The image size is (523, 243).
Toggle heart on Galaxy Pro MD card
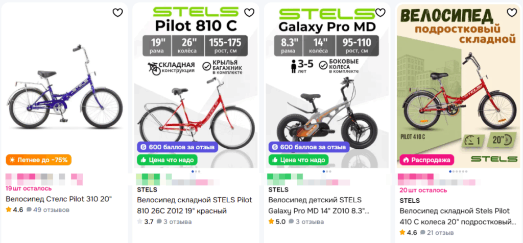pyautogui.click(x=381, y=13)
